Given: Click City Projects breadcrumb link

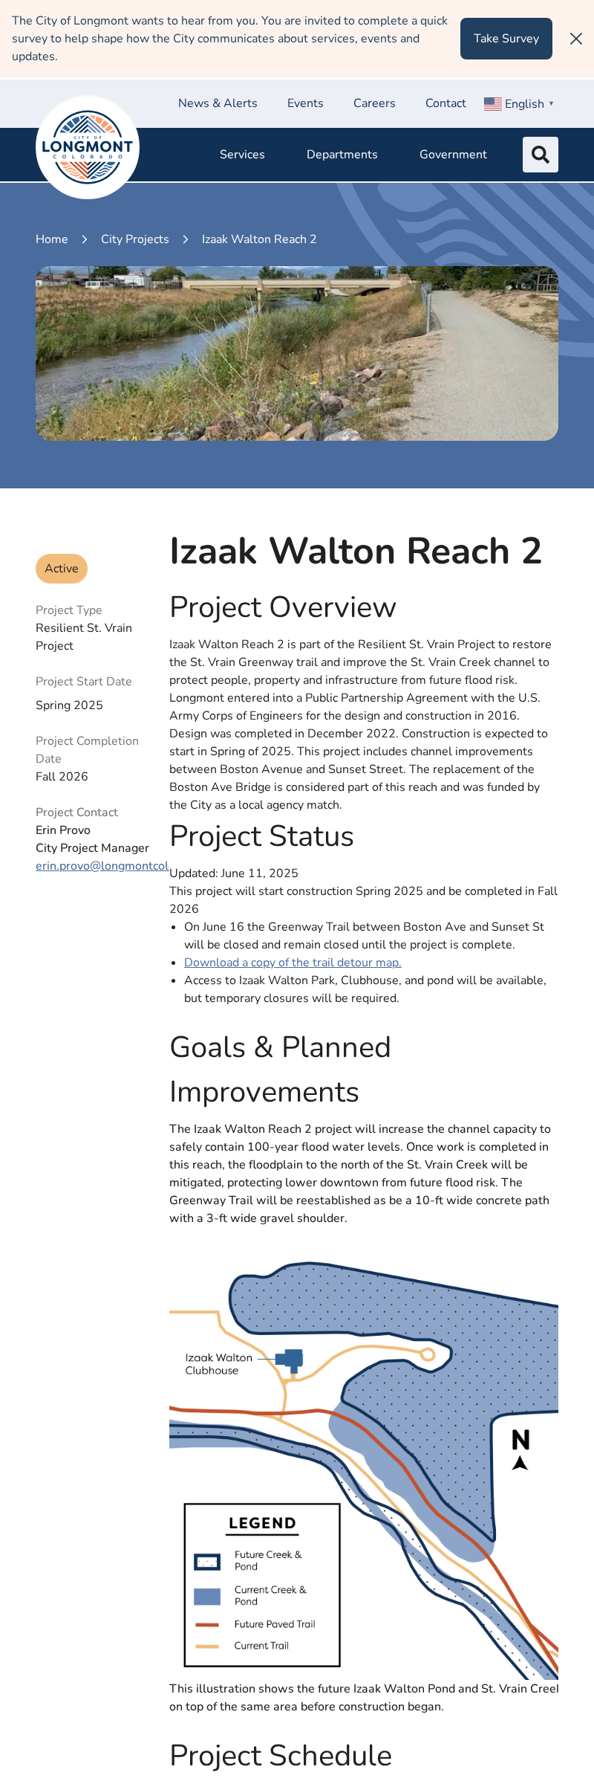Looking at the screenshot, I should tap(135, 239).
